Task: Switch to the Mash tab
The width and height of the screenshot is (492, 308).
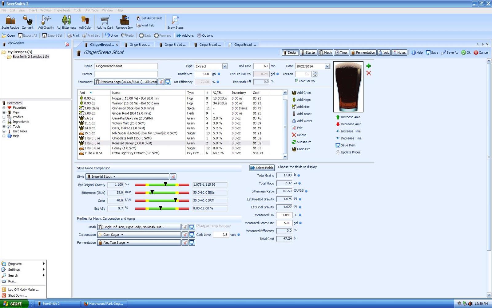Action: [325, 53]
